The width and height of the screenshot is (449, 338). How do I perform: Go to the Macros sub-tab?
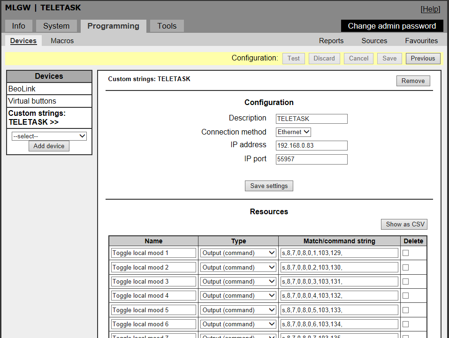pos(62,41)
